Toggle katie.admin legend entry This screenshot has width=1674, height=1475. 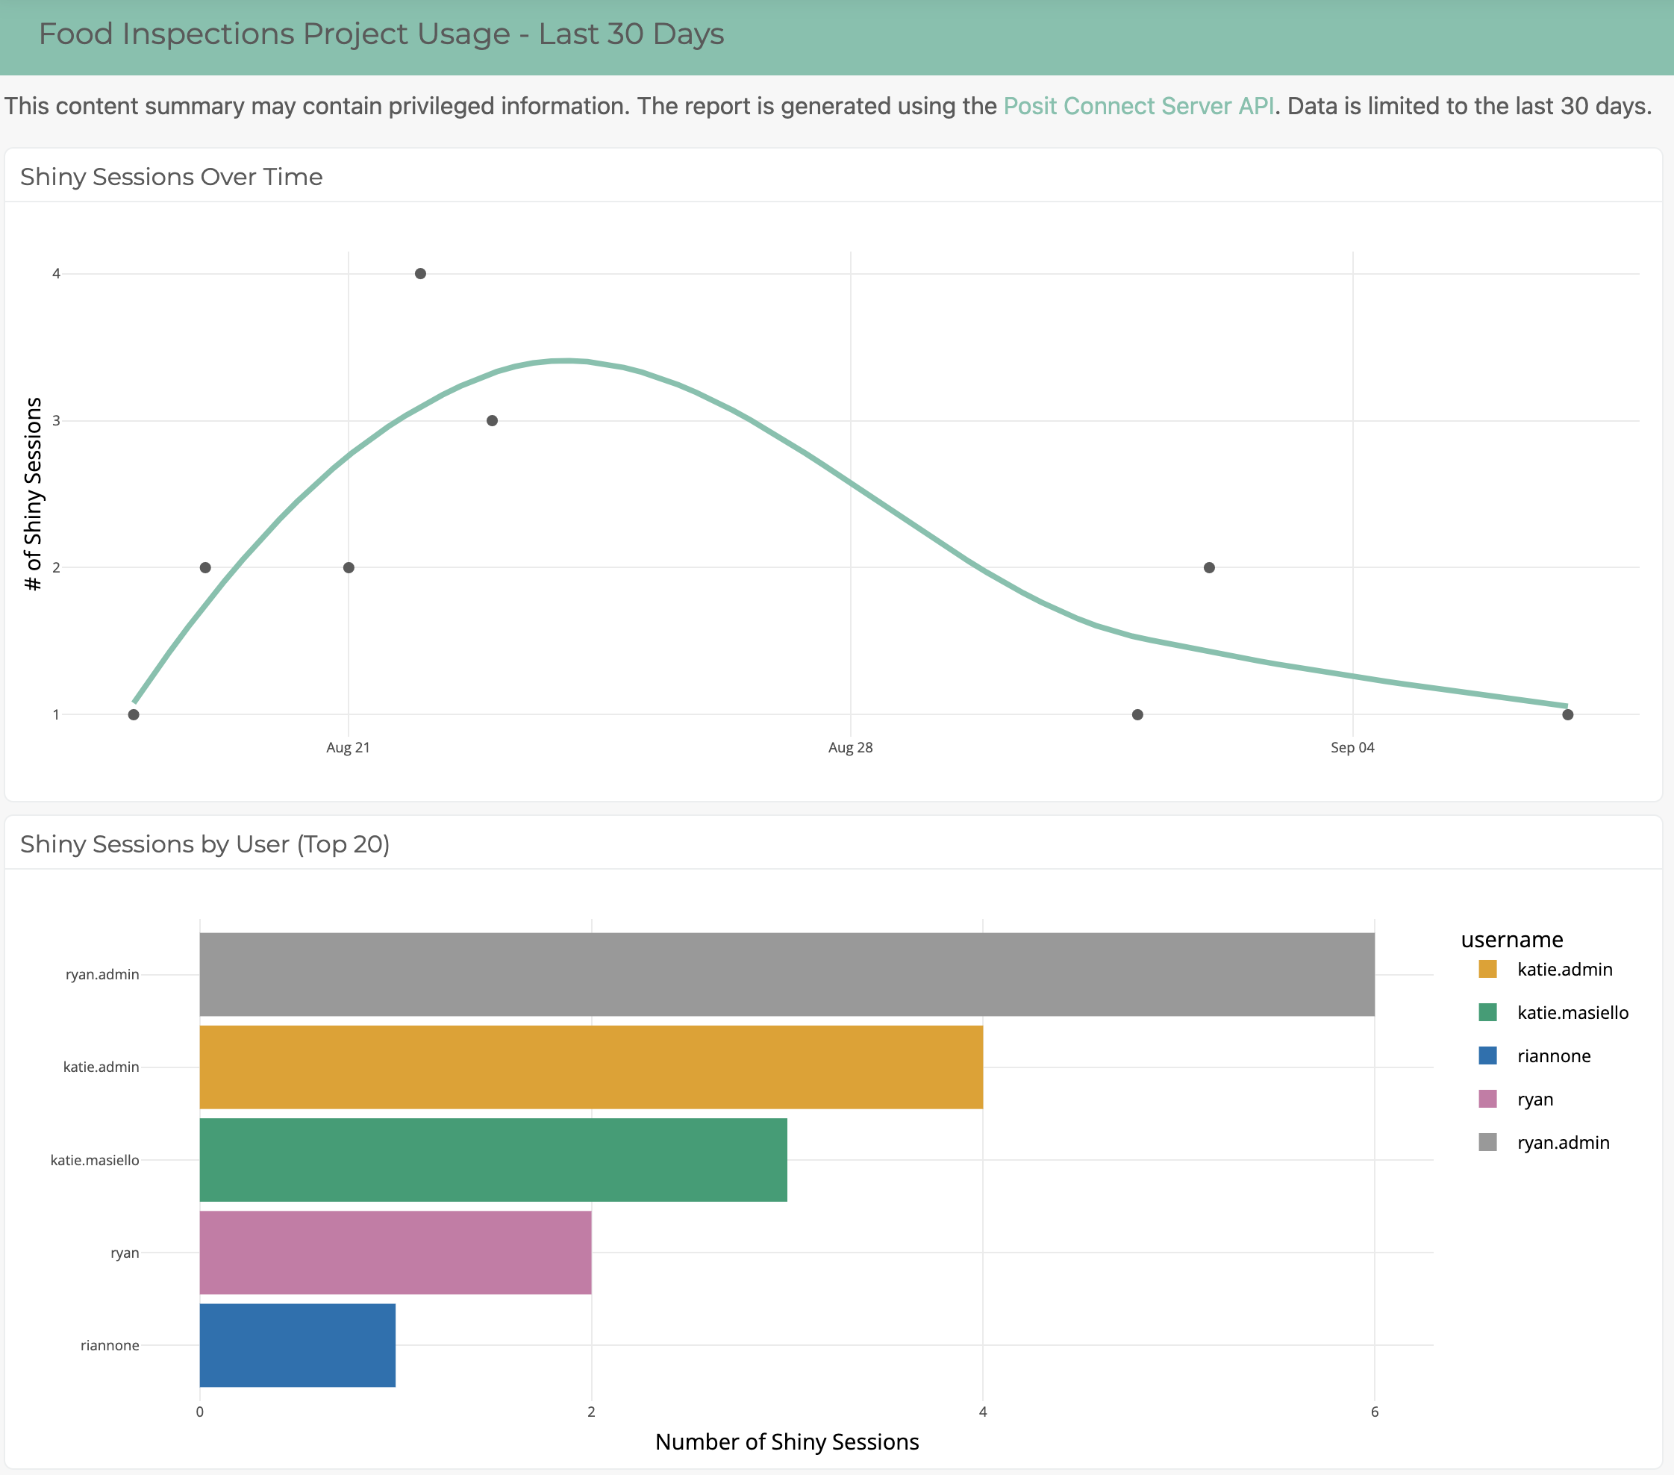point(1564,970)
